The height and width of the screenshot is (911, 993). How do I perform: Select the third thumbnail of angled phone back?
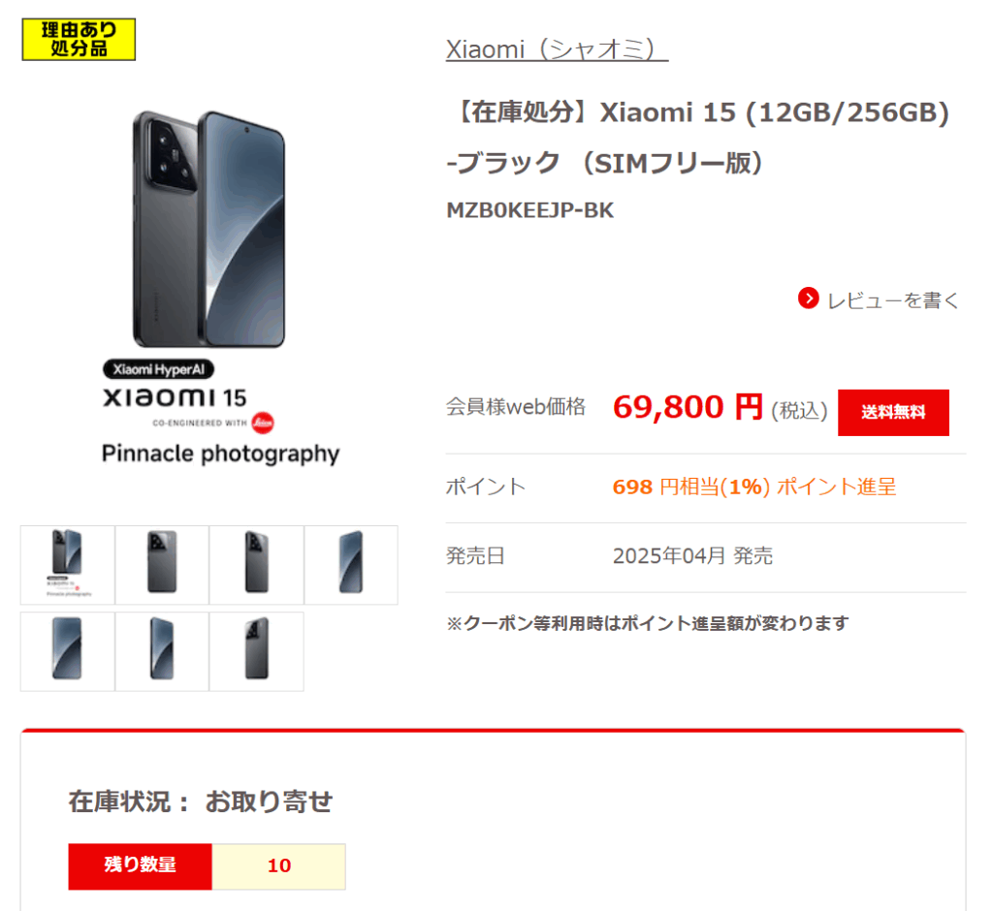point(256,565)
